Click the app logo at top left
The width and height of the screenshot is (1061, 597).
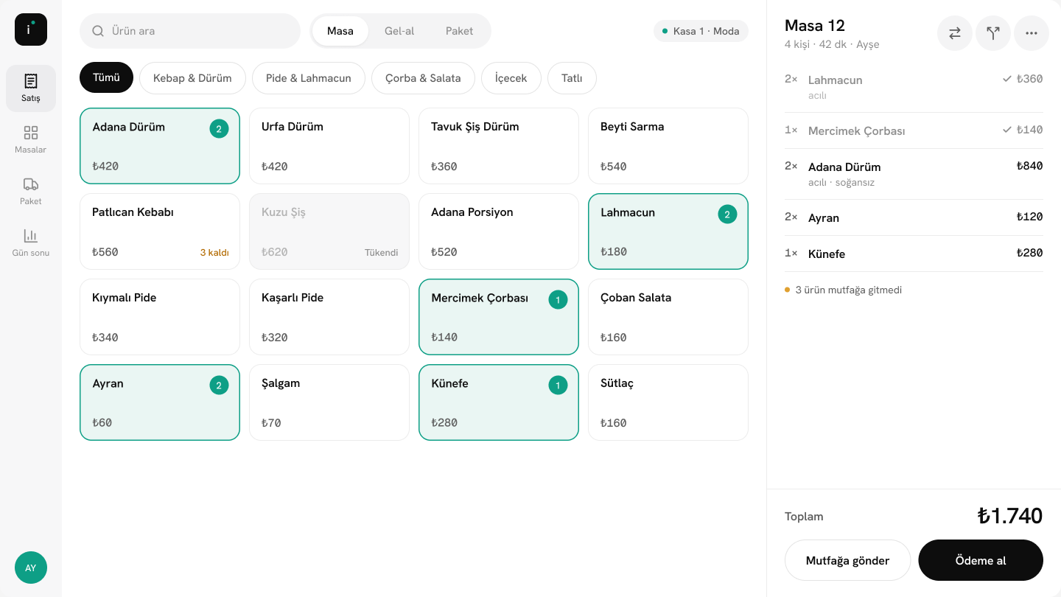point(31,29)
